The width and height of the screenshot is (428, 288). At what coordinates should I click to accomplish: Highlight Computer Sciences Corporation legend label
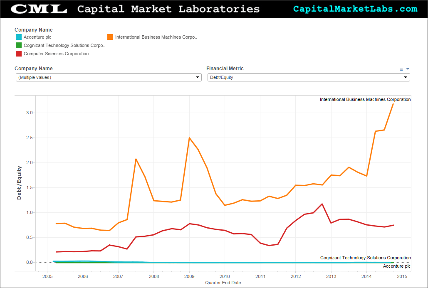tap(56, 54)
